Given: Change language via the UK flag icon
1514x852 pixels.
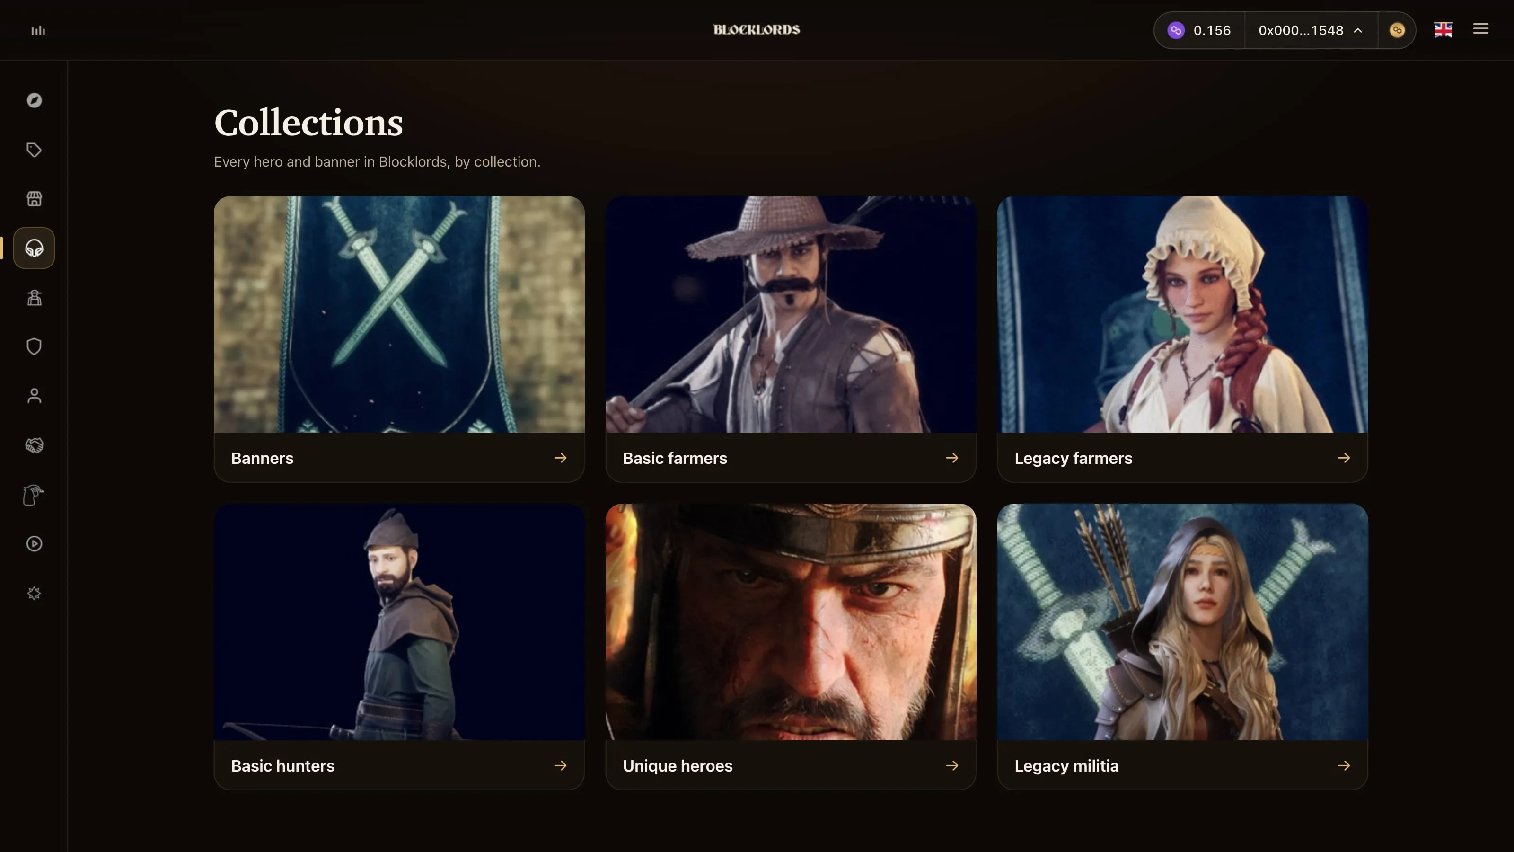Looking at the screenshot, I should click(x=1443, y=30).
